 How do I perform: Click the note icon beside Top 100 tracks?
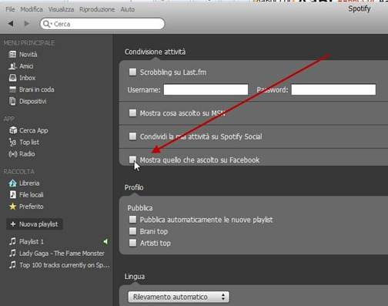point(12,264)
